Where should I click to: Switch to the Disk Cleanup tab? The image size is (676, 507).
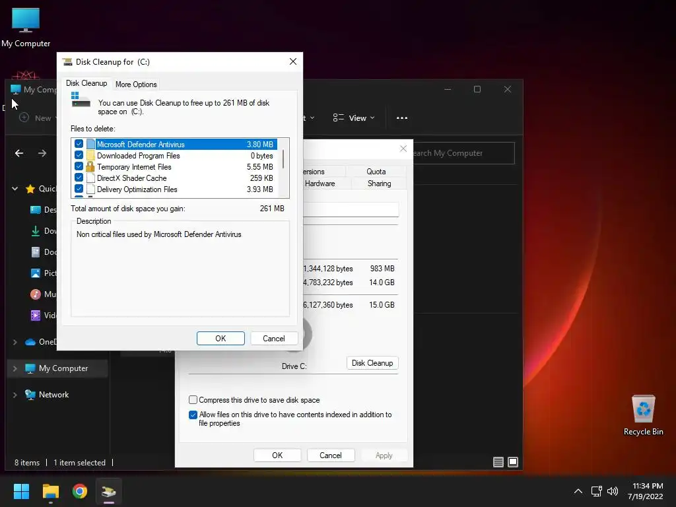[86, 83]
